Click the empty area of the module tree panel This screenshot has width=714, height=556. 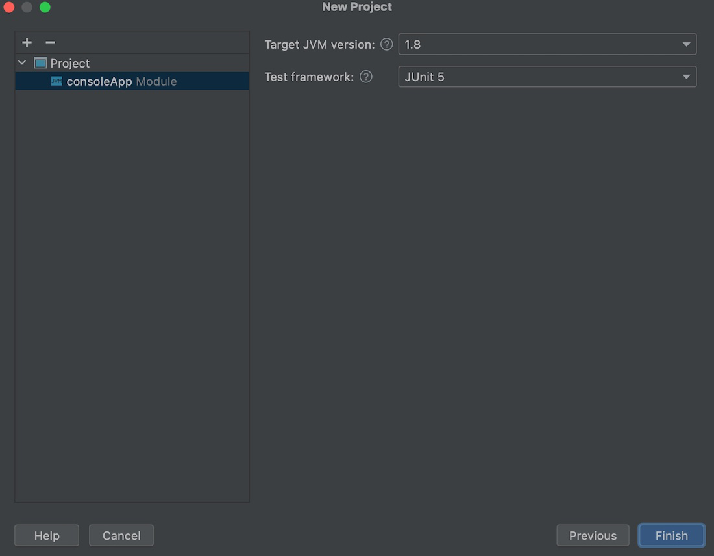click(132, 296)
